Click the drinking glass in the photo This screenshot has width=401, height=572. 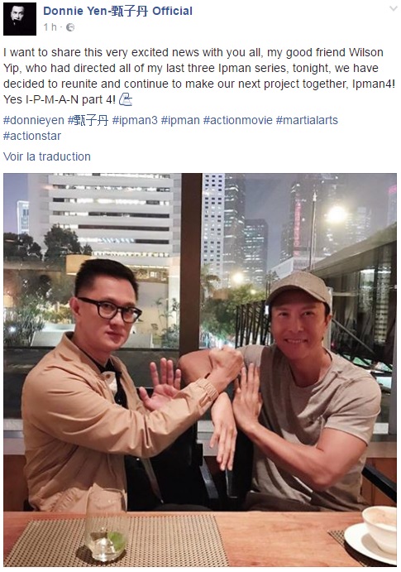(x=107, y=526)
